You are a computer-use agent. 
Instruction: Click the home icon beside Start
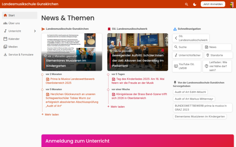click(x=5, y=15)
